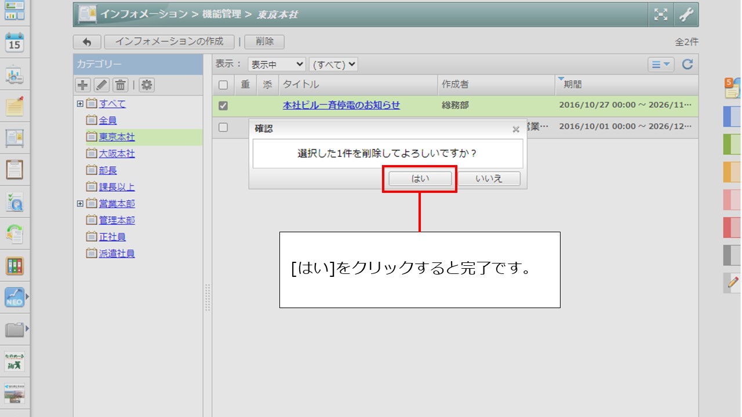Close the 確認 dialog with the X
Viewport: 742px width, 417px height.
coord(516,129)
